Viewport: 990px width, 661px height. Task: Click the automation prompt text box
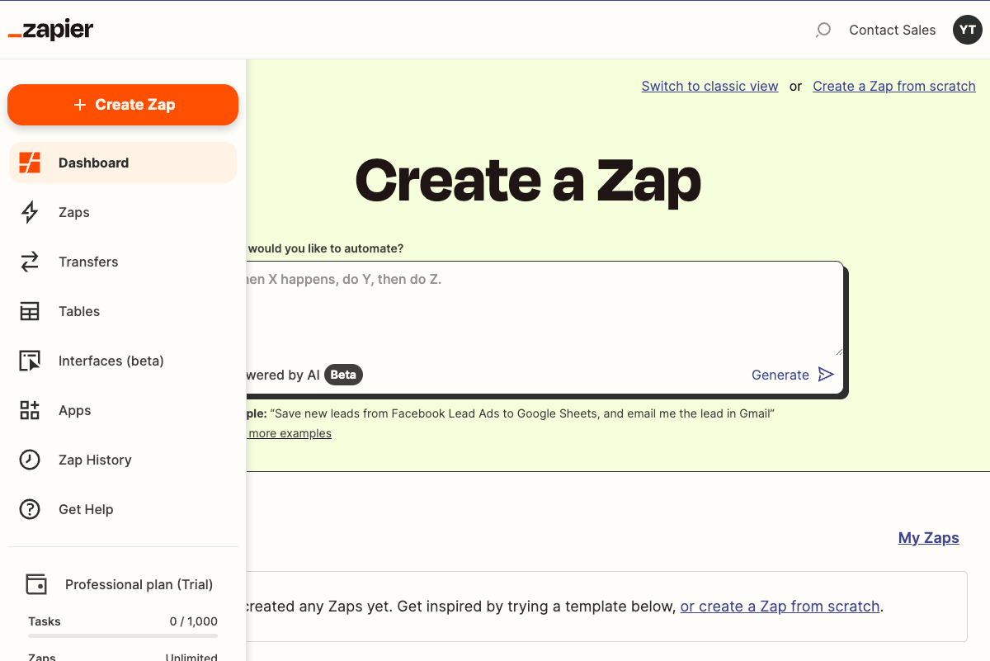[x=544, y=308]
